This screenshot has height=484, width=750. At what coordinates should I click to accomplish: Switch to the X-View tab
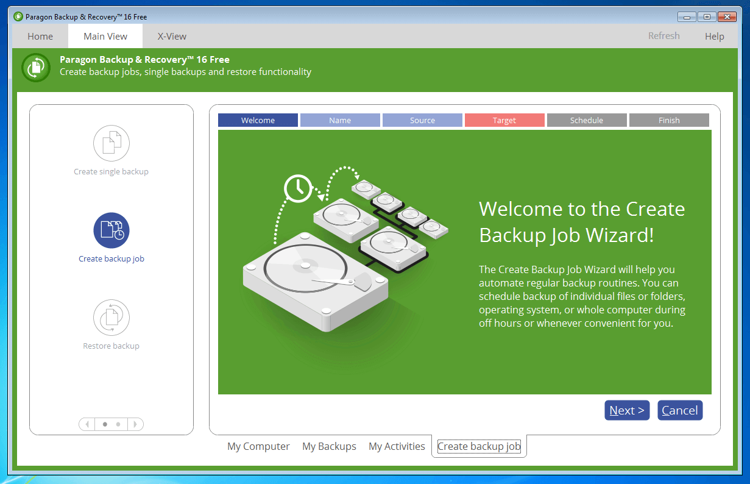pyautogui.click(x=172, y=36)
